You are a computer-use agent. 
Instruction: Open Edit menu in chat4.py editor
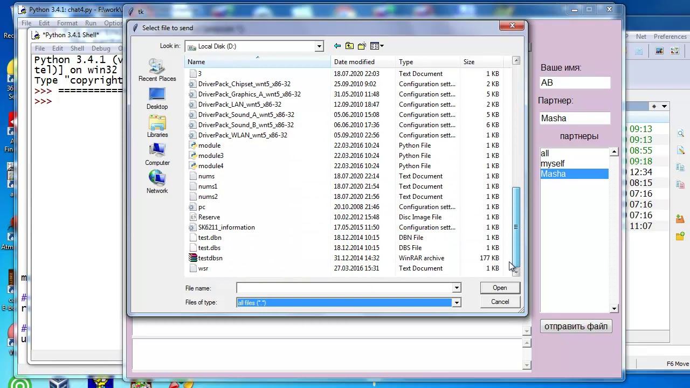[x=44, y=23]
